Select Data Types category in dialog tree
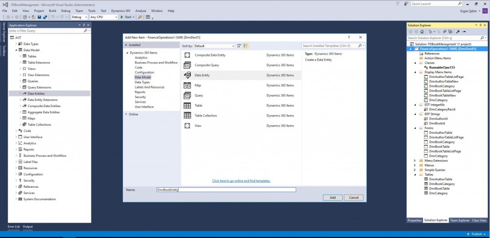The image size is (490, 238). [x=142, y=82]
